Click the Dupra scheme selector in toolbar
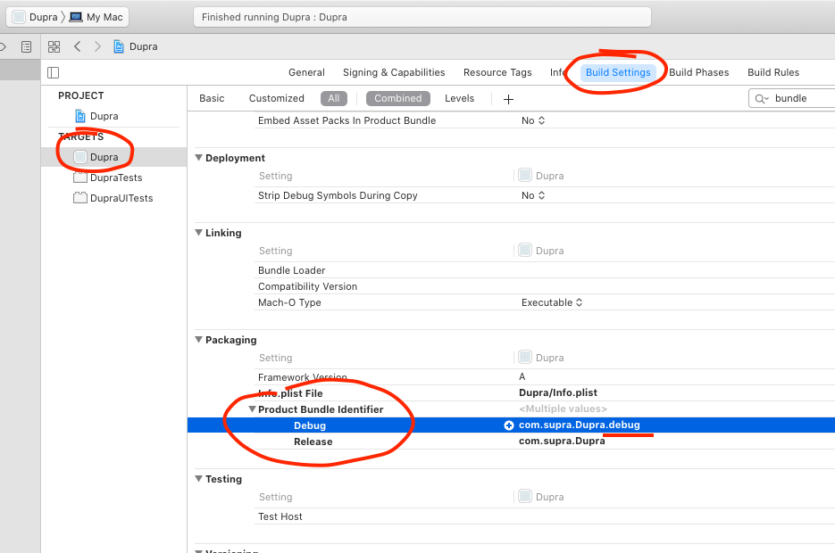835x553 pixels. (x=35, y=17)
